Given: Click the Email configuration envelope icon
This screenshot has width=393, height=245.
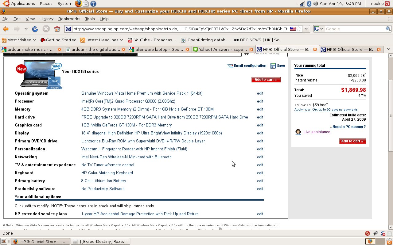Looking at the screenshot, I should [x=230, y=66].
